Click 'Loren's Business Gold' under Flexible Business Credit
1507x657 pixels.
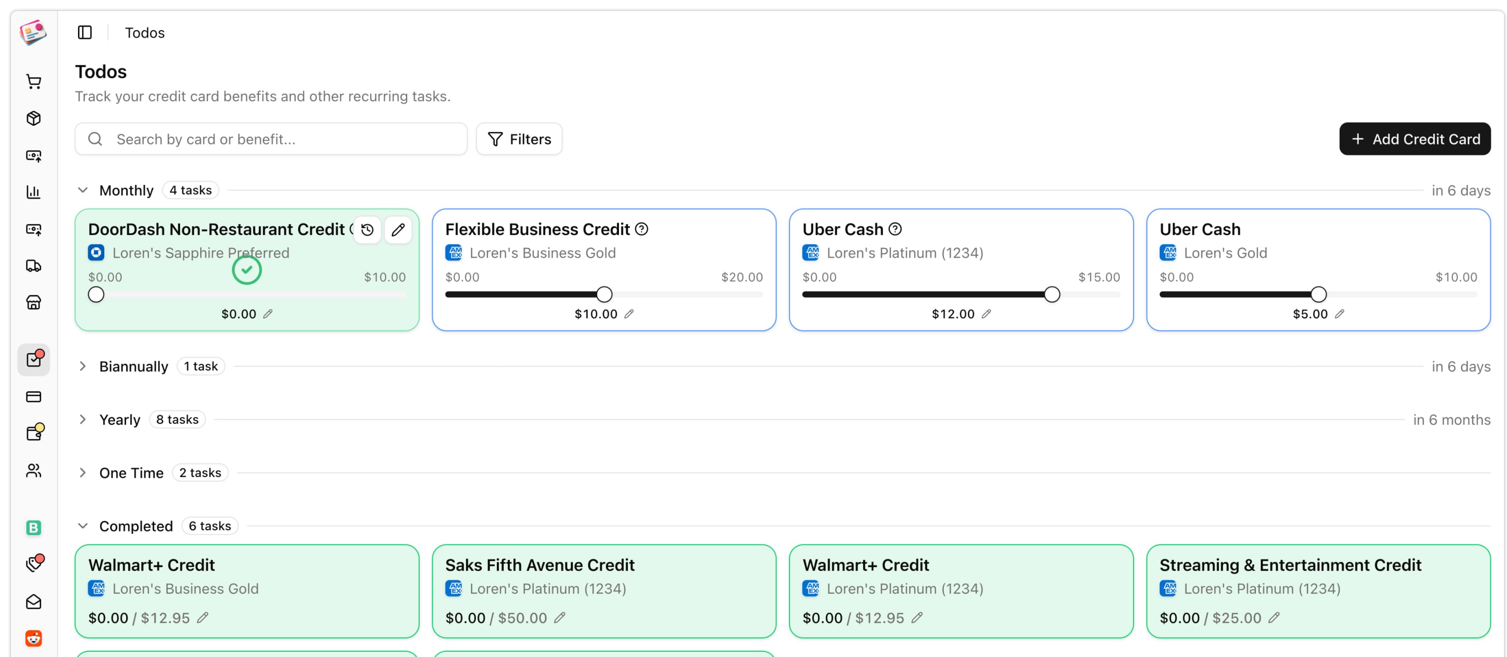[542, 253]
